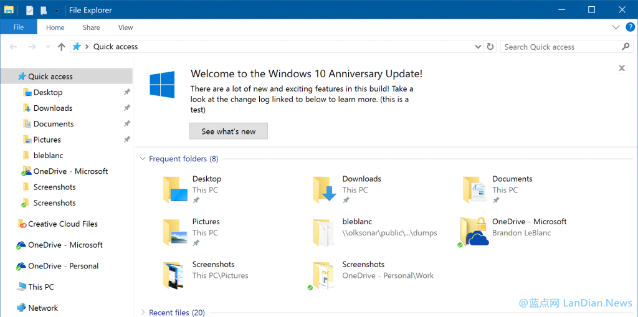638x317 pixels.
Task: Click the File Explorer title bar icon
Action: tap(9, 10)
